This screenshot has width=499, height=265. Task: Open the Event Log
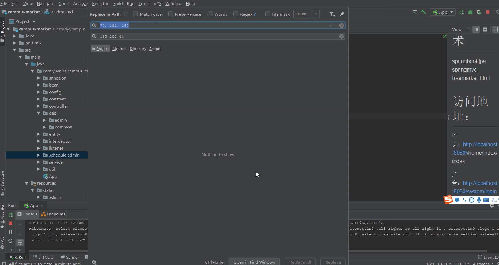click(488, 257)
